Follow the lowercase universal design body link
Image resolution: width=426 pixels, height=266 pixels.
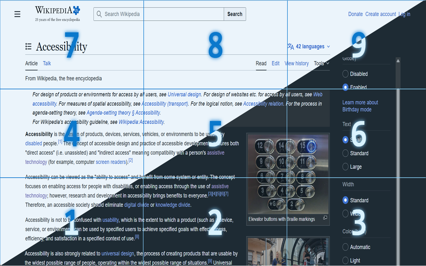click(118, 253)
